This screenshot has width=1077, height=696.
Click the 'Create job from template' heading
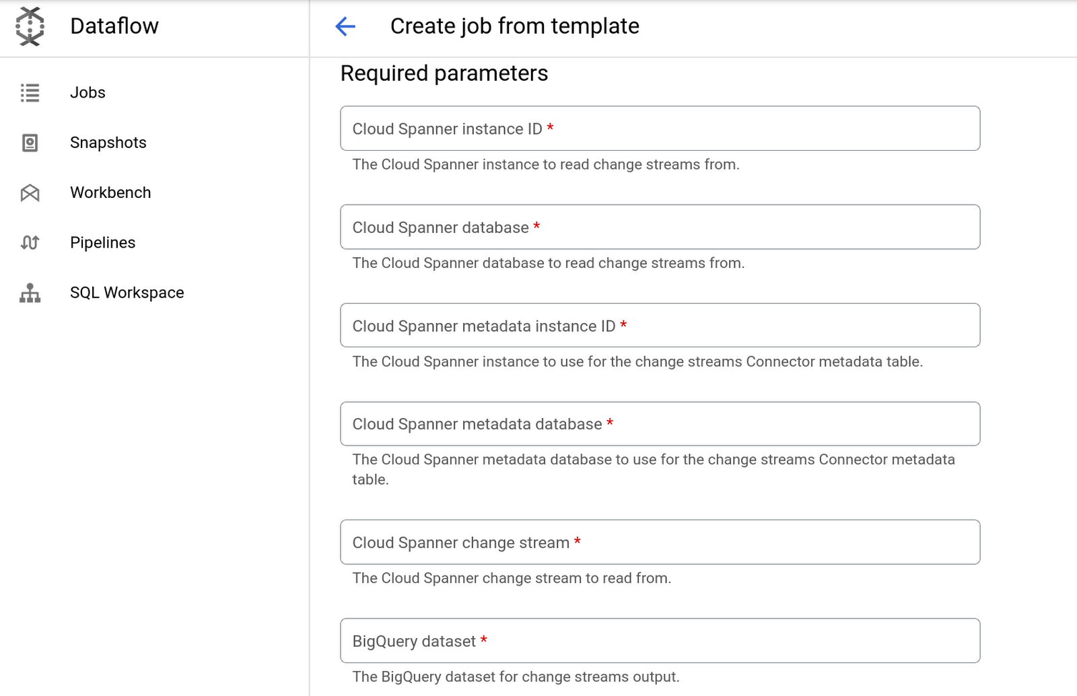(x=515, y=26)
